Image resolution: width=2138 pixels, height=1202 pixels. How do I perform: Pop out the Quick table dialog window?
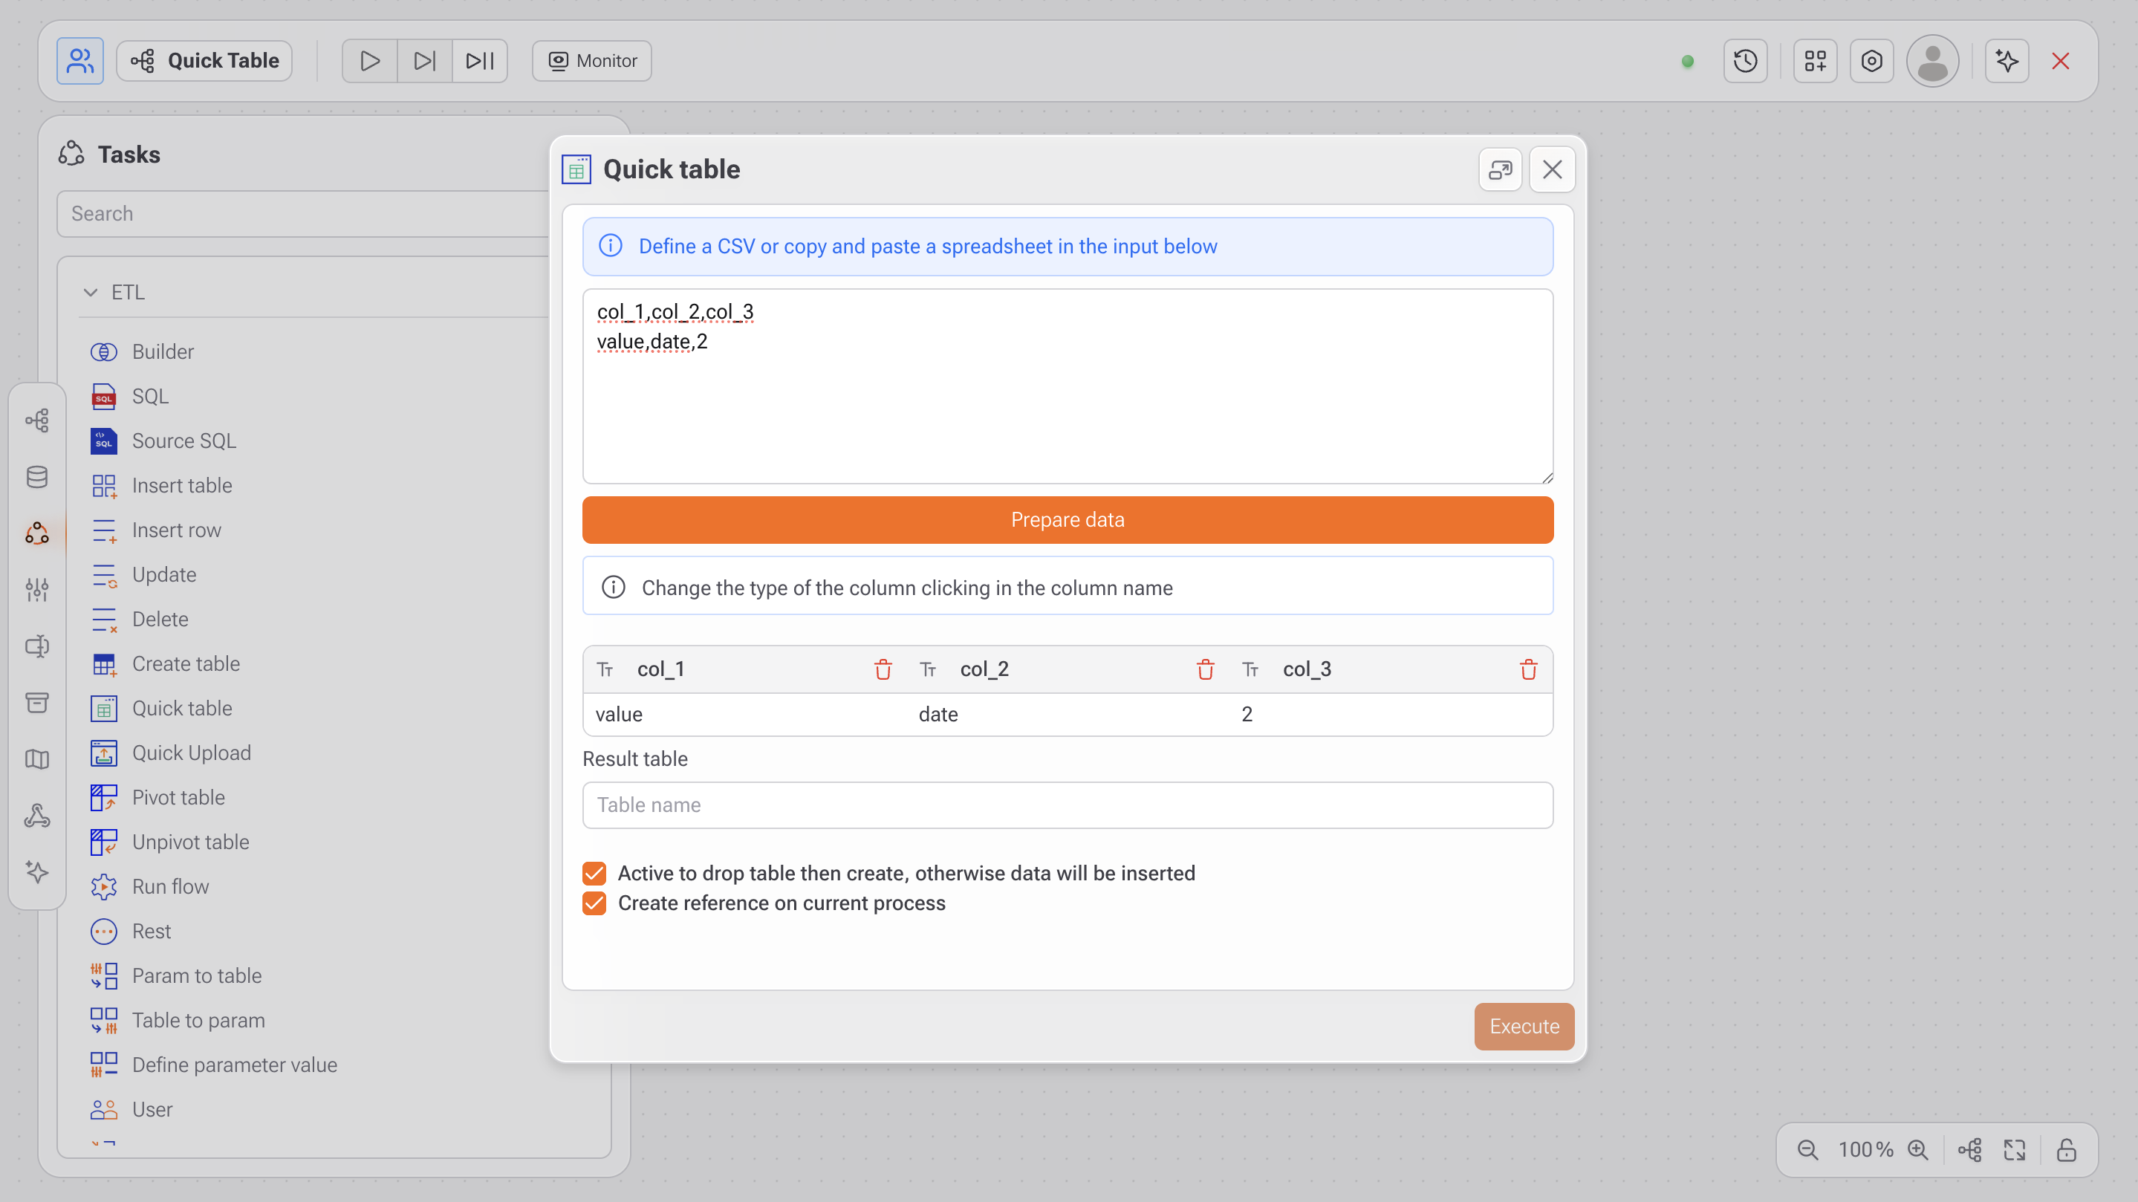[x=1500, y=169]
